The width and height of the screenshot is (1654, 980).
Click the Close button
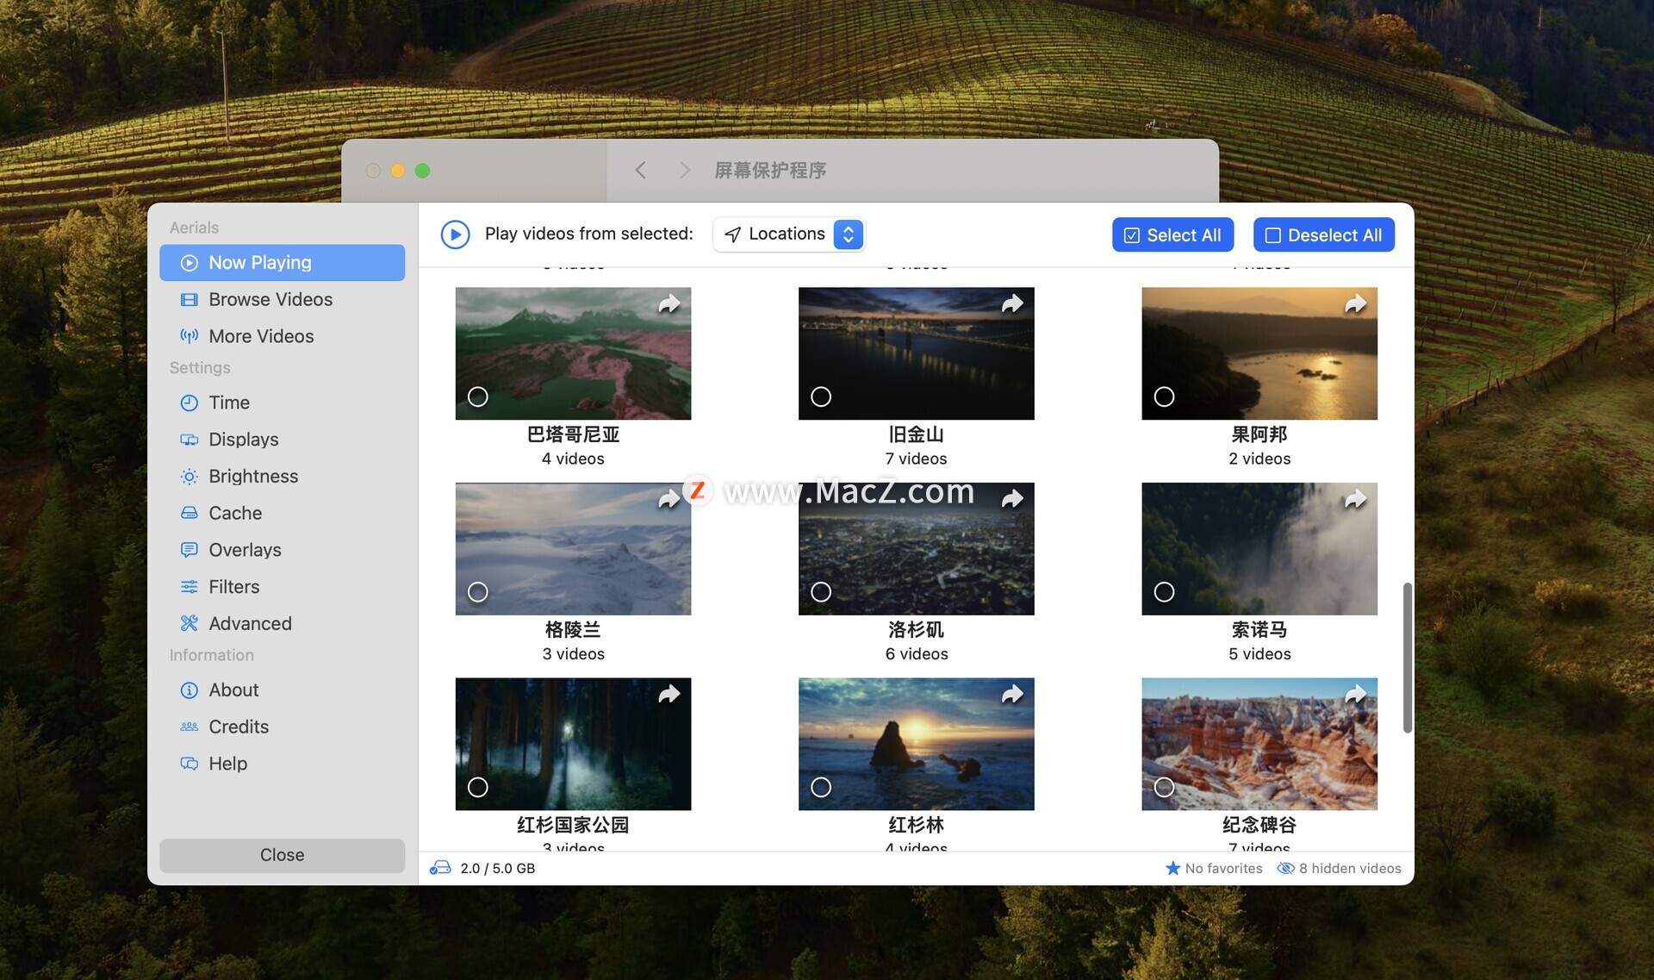click(282, 855)
